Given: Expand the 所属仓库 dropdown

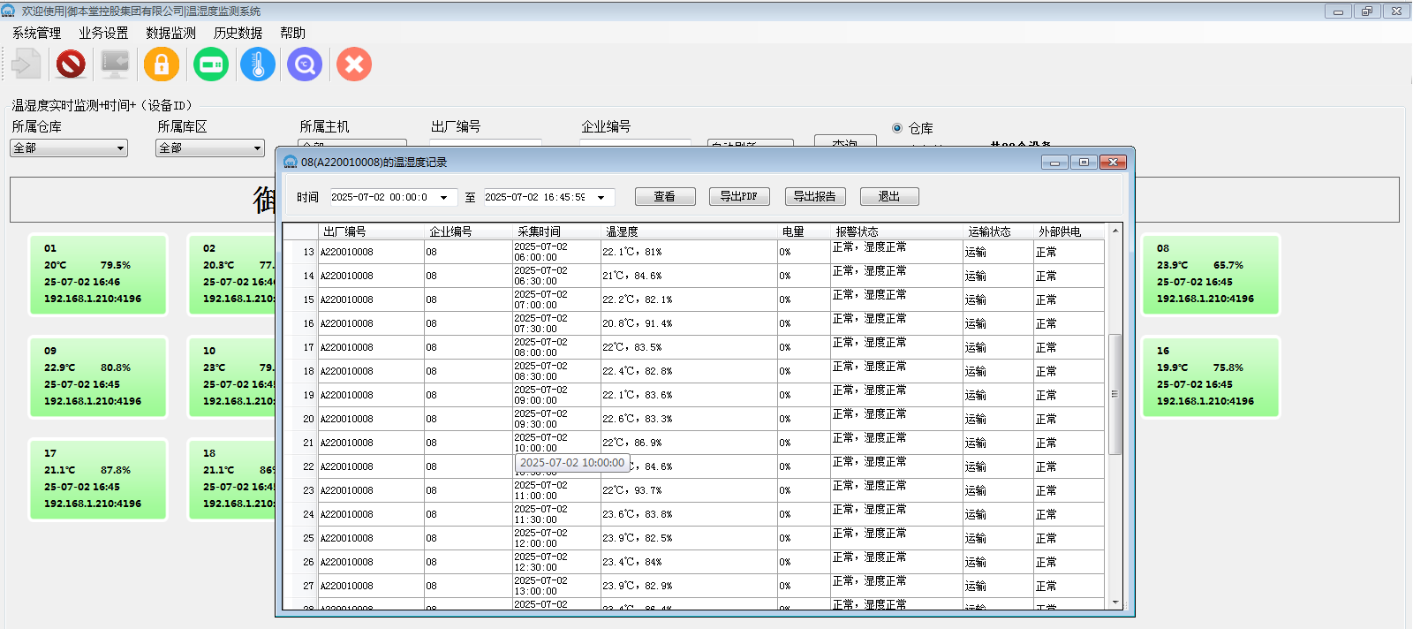Looking at the screenshot, I should click(120, 148).
